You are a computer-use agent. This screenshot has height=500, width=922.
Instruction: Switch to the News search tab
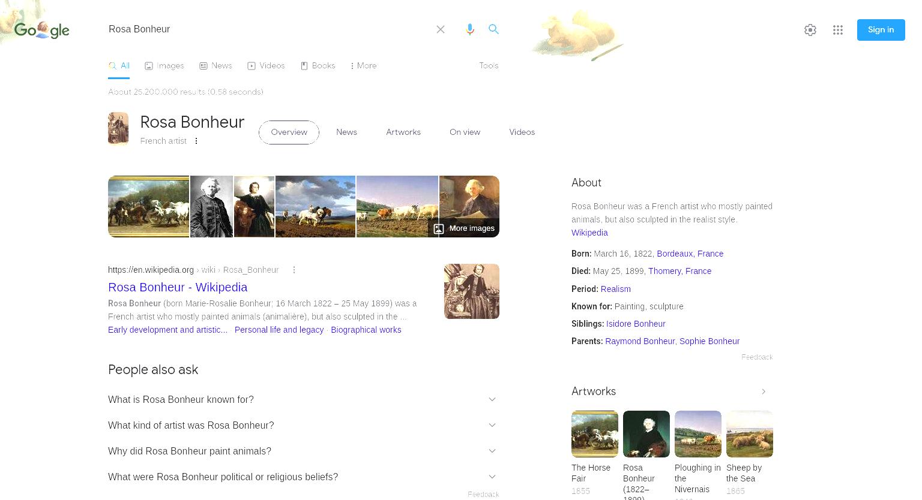point(215,66)
